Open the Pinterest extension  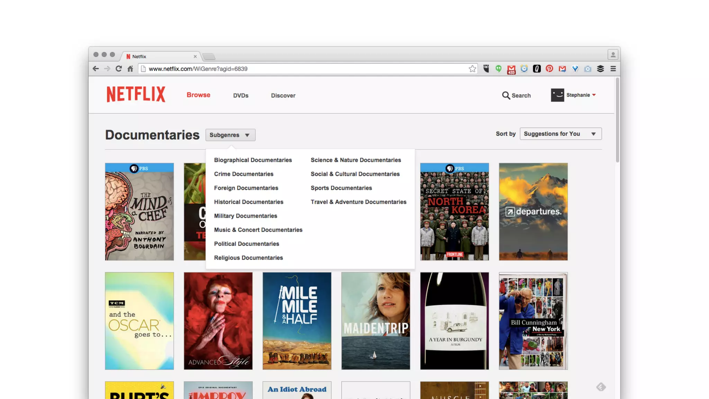tap(549, 69)
